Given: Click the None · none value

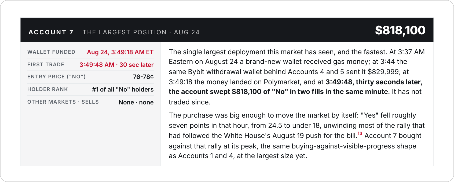Looking at the screenshot, I should coord(136,102).
